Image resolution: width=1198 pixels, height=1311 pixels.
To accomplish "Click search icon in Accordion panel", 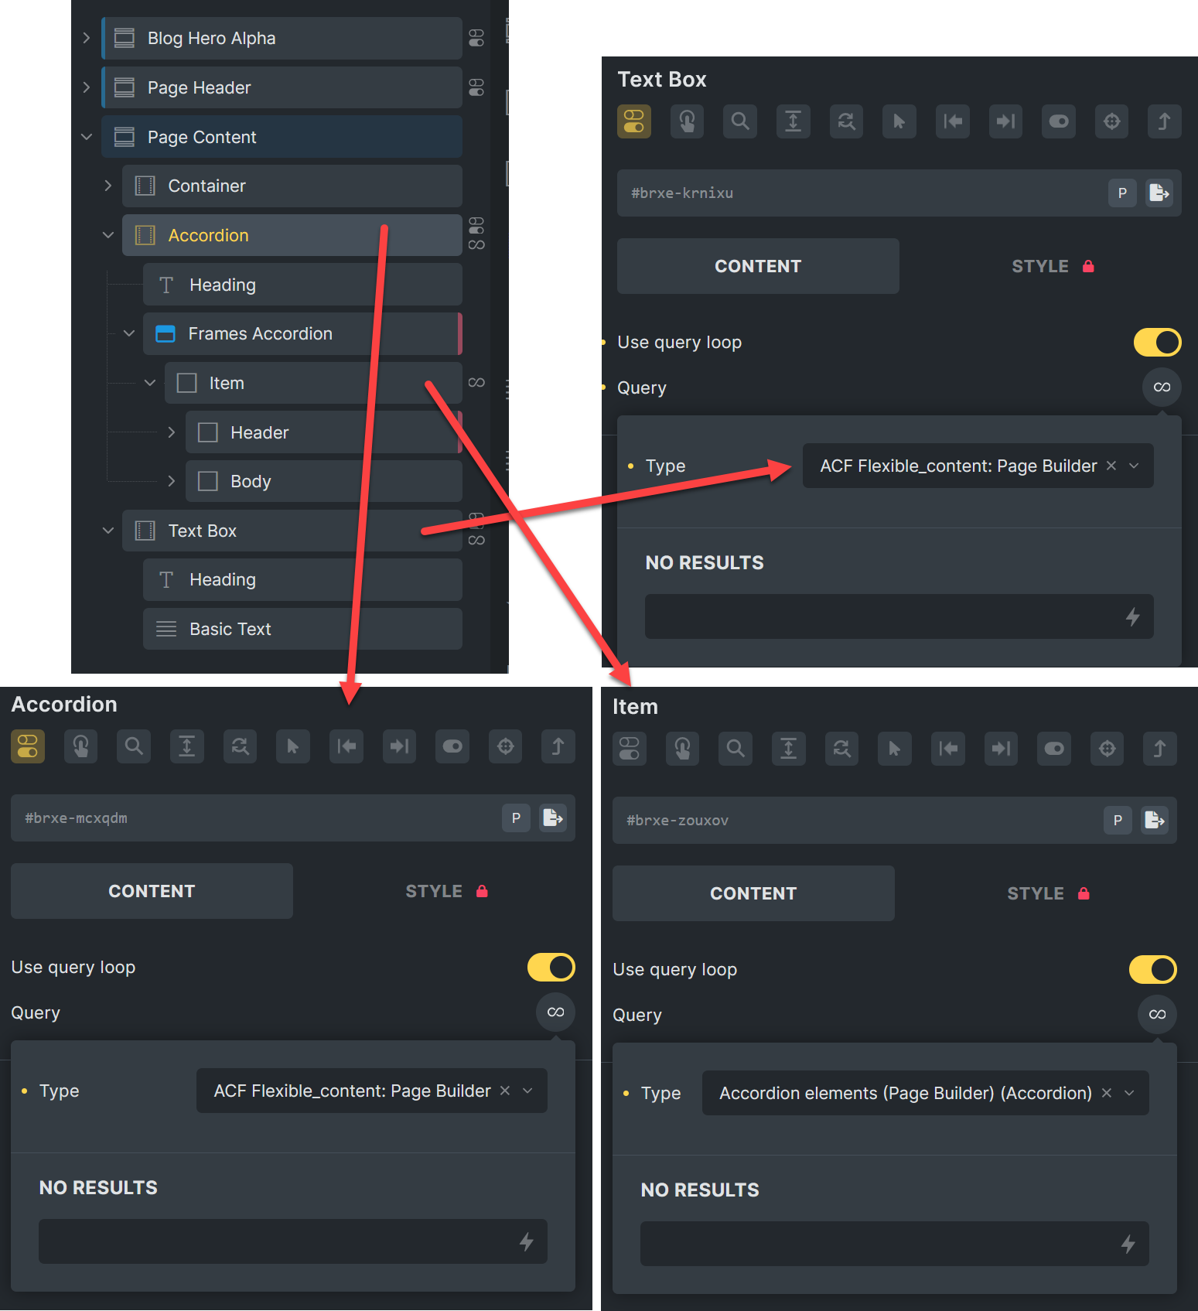I will [134, 746].
